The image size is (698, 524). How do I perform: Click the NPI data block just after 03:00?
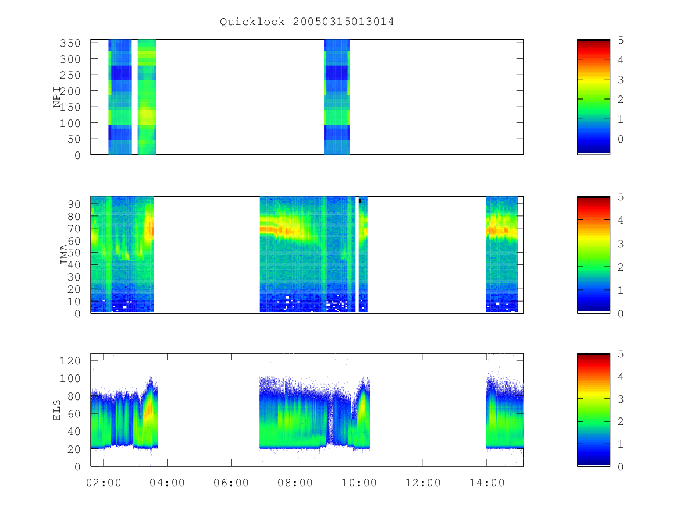[147, 97]
